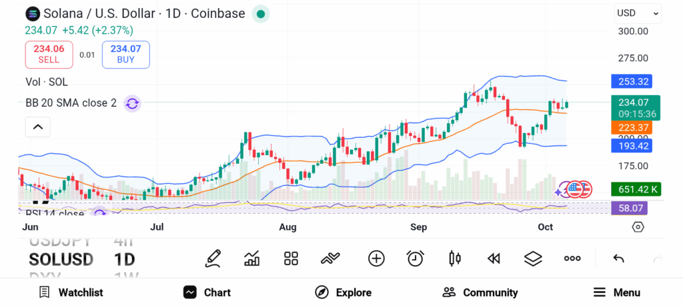Toggle the BB indicator refresh icon
The width and height of the screenshot is (683, 307).
pyautogui.click(x=132, y=103)
